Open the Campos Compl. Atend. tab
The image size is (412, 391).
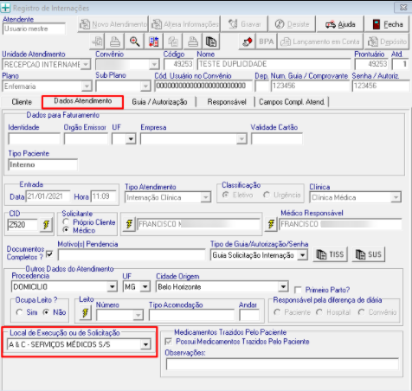[292, 102]
